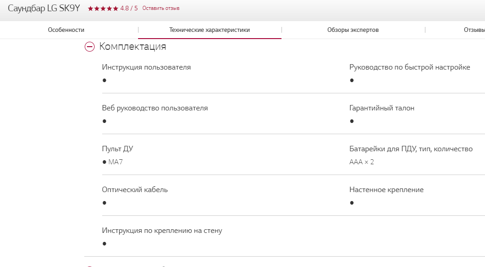Open the Оставить отзыв link

pos(161,8)
